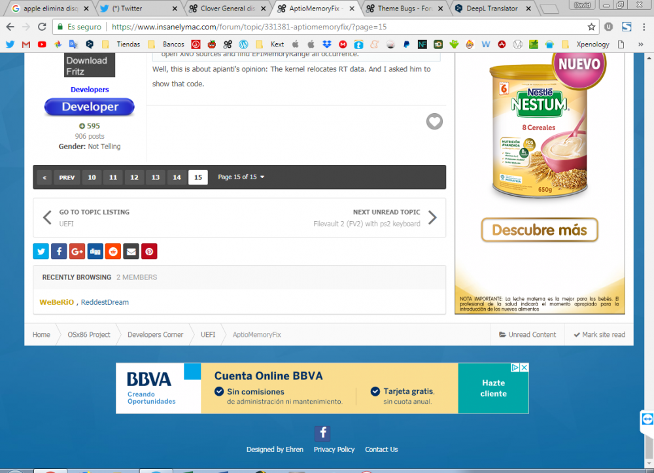Show hidden bookmarks overflow chevron
This screenshot has width=654, height=473.
coord(641,44)
